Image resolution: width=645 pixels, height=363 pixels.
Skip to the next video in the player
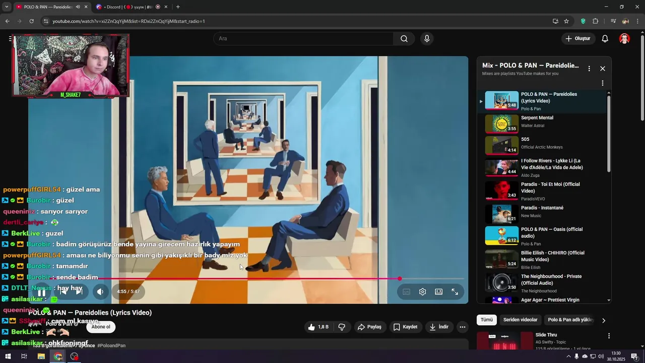[x=79, y=291]
